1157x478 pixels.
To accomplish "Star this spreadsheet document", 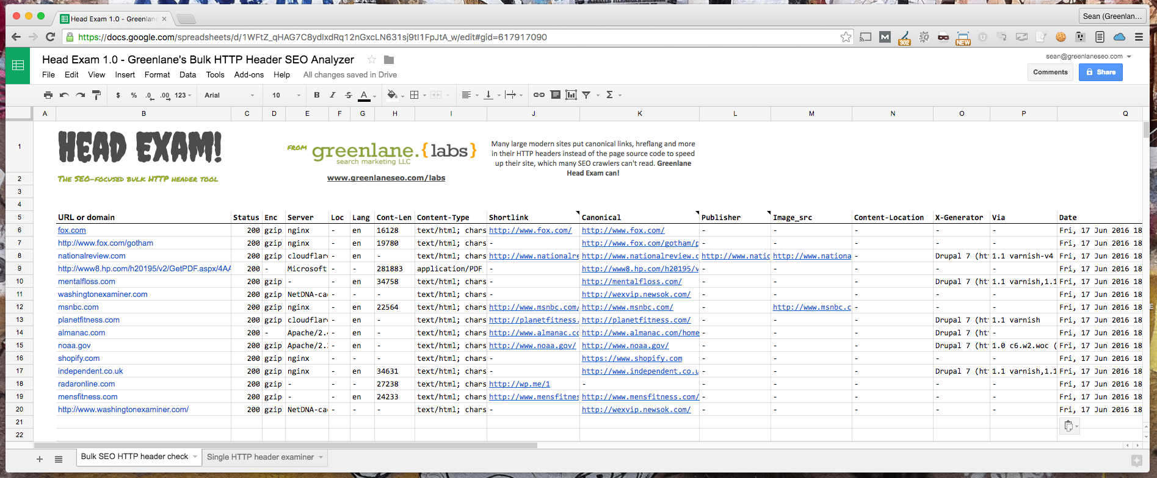I will [x=371, y=60].
